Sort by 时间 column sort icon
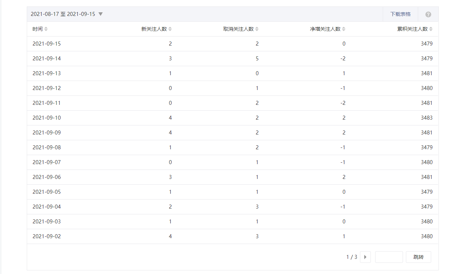This screenshot has height=274, width=454. (46, 29)
